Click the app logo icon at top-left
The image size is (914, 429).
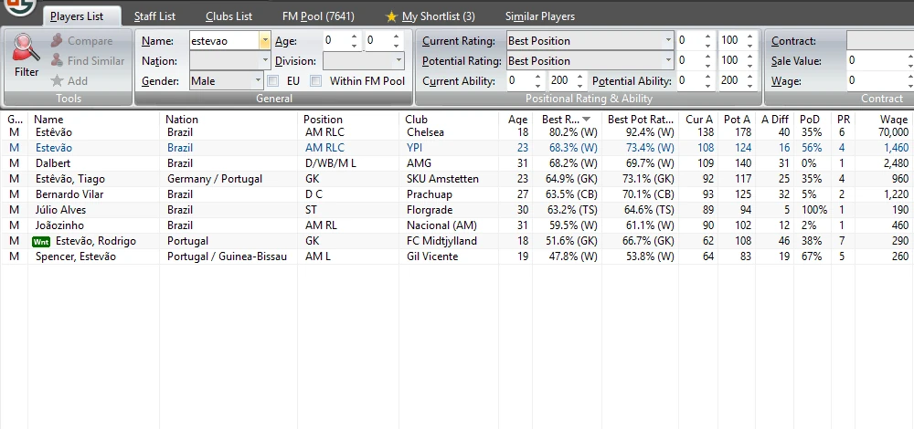(x=18, y=5)
